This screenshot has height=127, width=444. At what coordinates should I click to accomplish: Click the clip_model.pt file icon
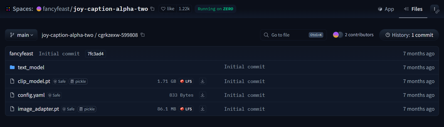(12, 81)
